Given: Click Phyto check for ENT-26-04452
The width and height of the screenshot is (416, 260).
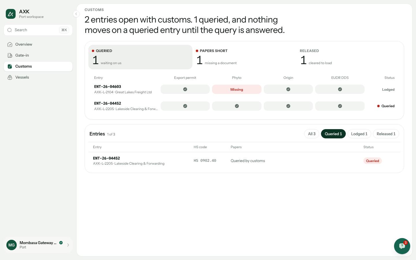Looking at the screenshot, I should click(x=237, y=106).
